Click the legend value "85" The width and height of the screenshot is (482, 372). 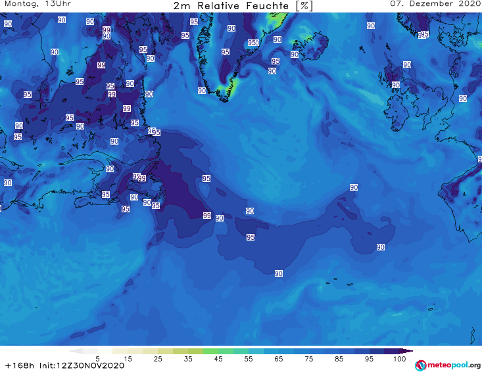pyautogui.click(x=339, y=359)
